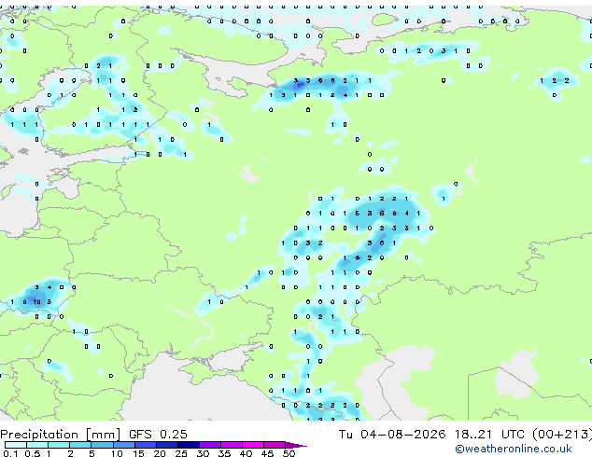Click the 20–25 mm legend swatch

point(166,445)
